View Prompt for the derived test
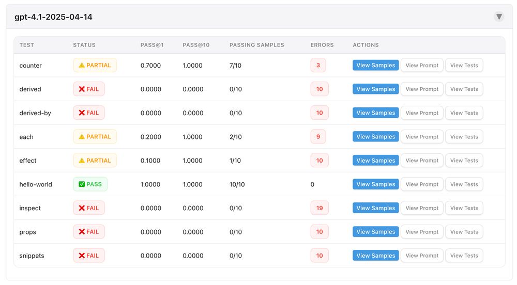Image resolution: width=517 pixels, height=285 pixels. tap(422, 89)
